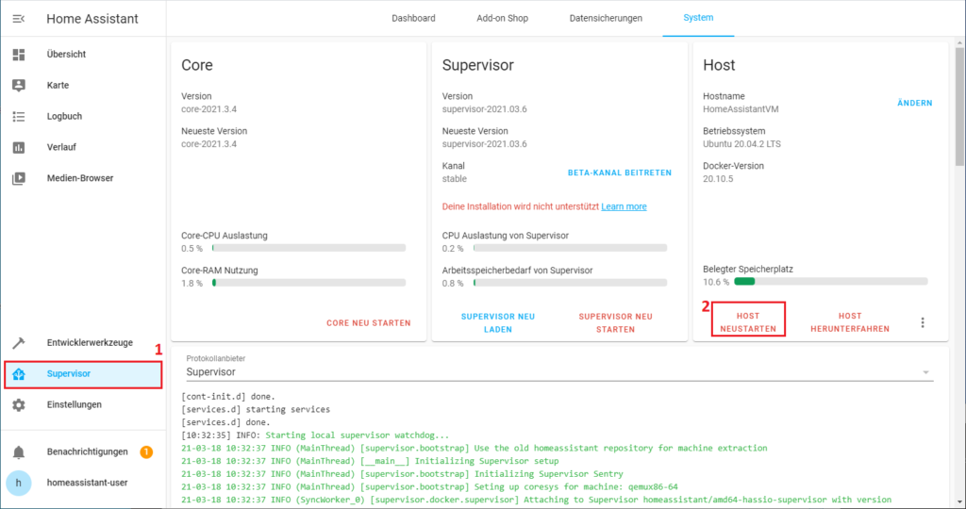The image size is (966, 509).
Task: Click core-2021.3.4 under Neueste Version
Action: [208, 144]
